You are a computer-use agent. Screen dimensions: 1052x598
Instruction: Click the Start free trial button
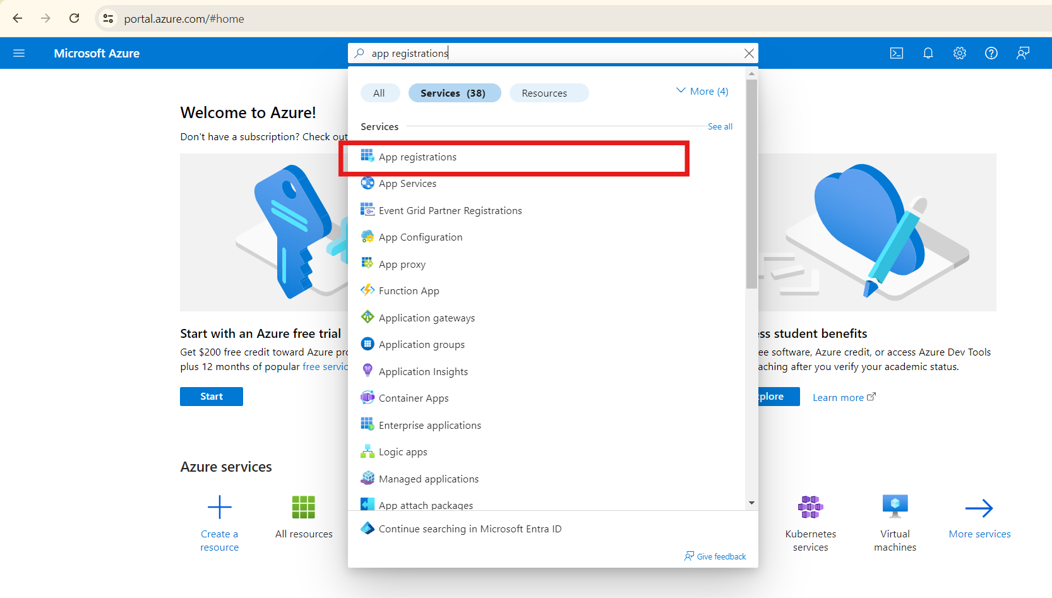[212, 397]
